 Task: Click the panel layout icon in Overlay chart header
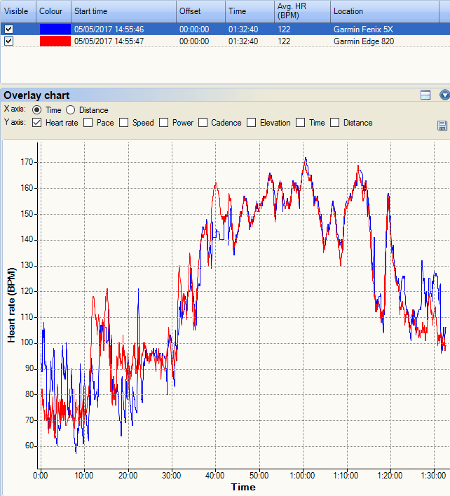pyautogui.click(x=425, y=95)
